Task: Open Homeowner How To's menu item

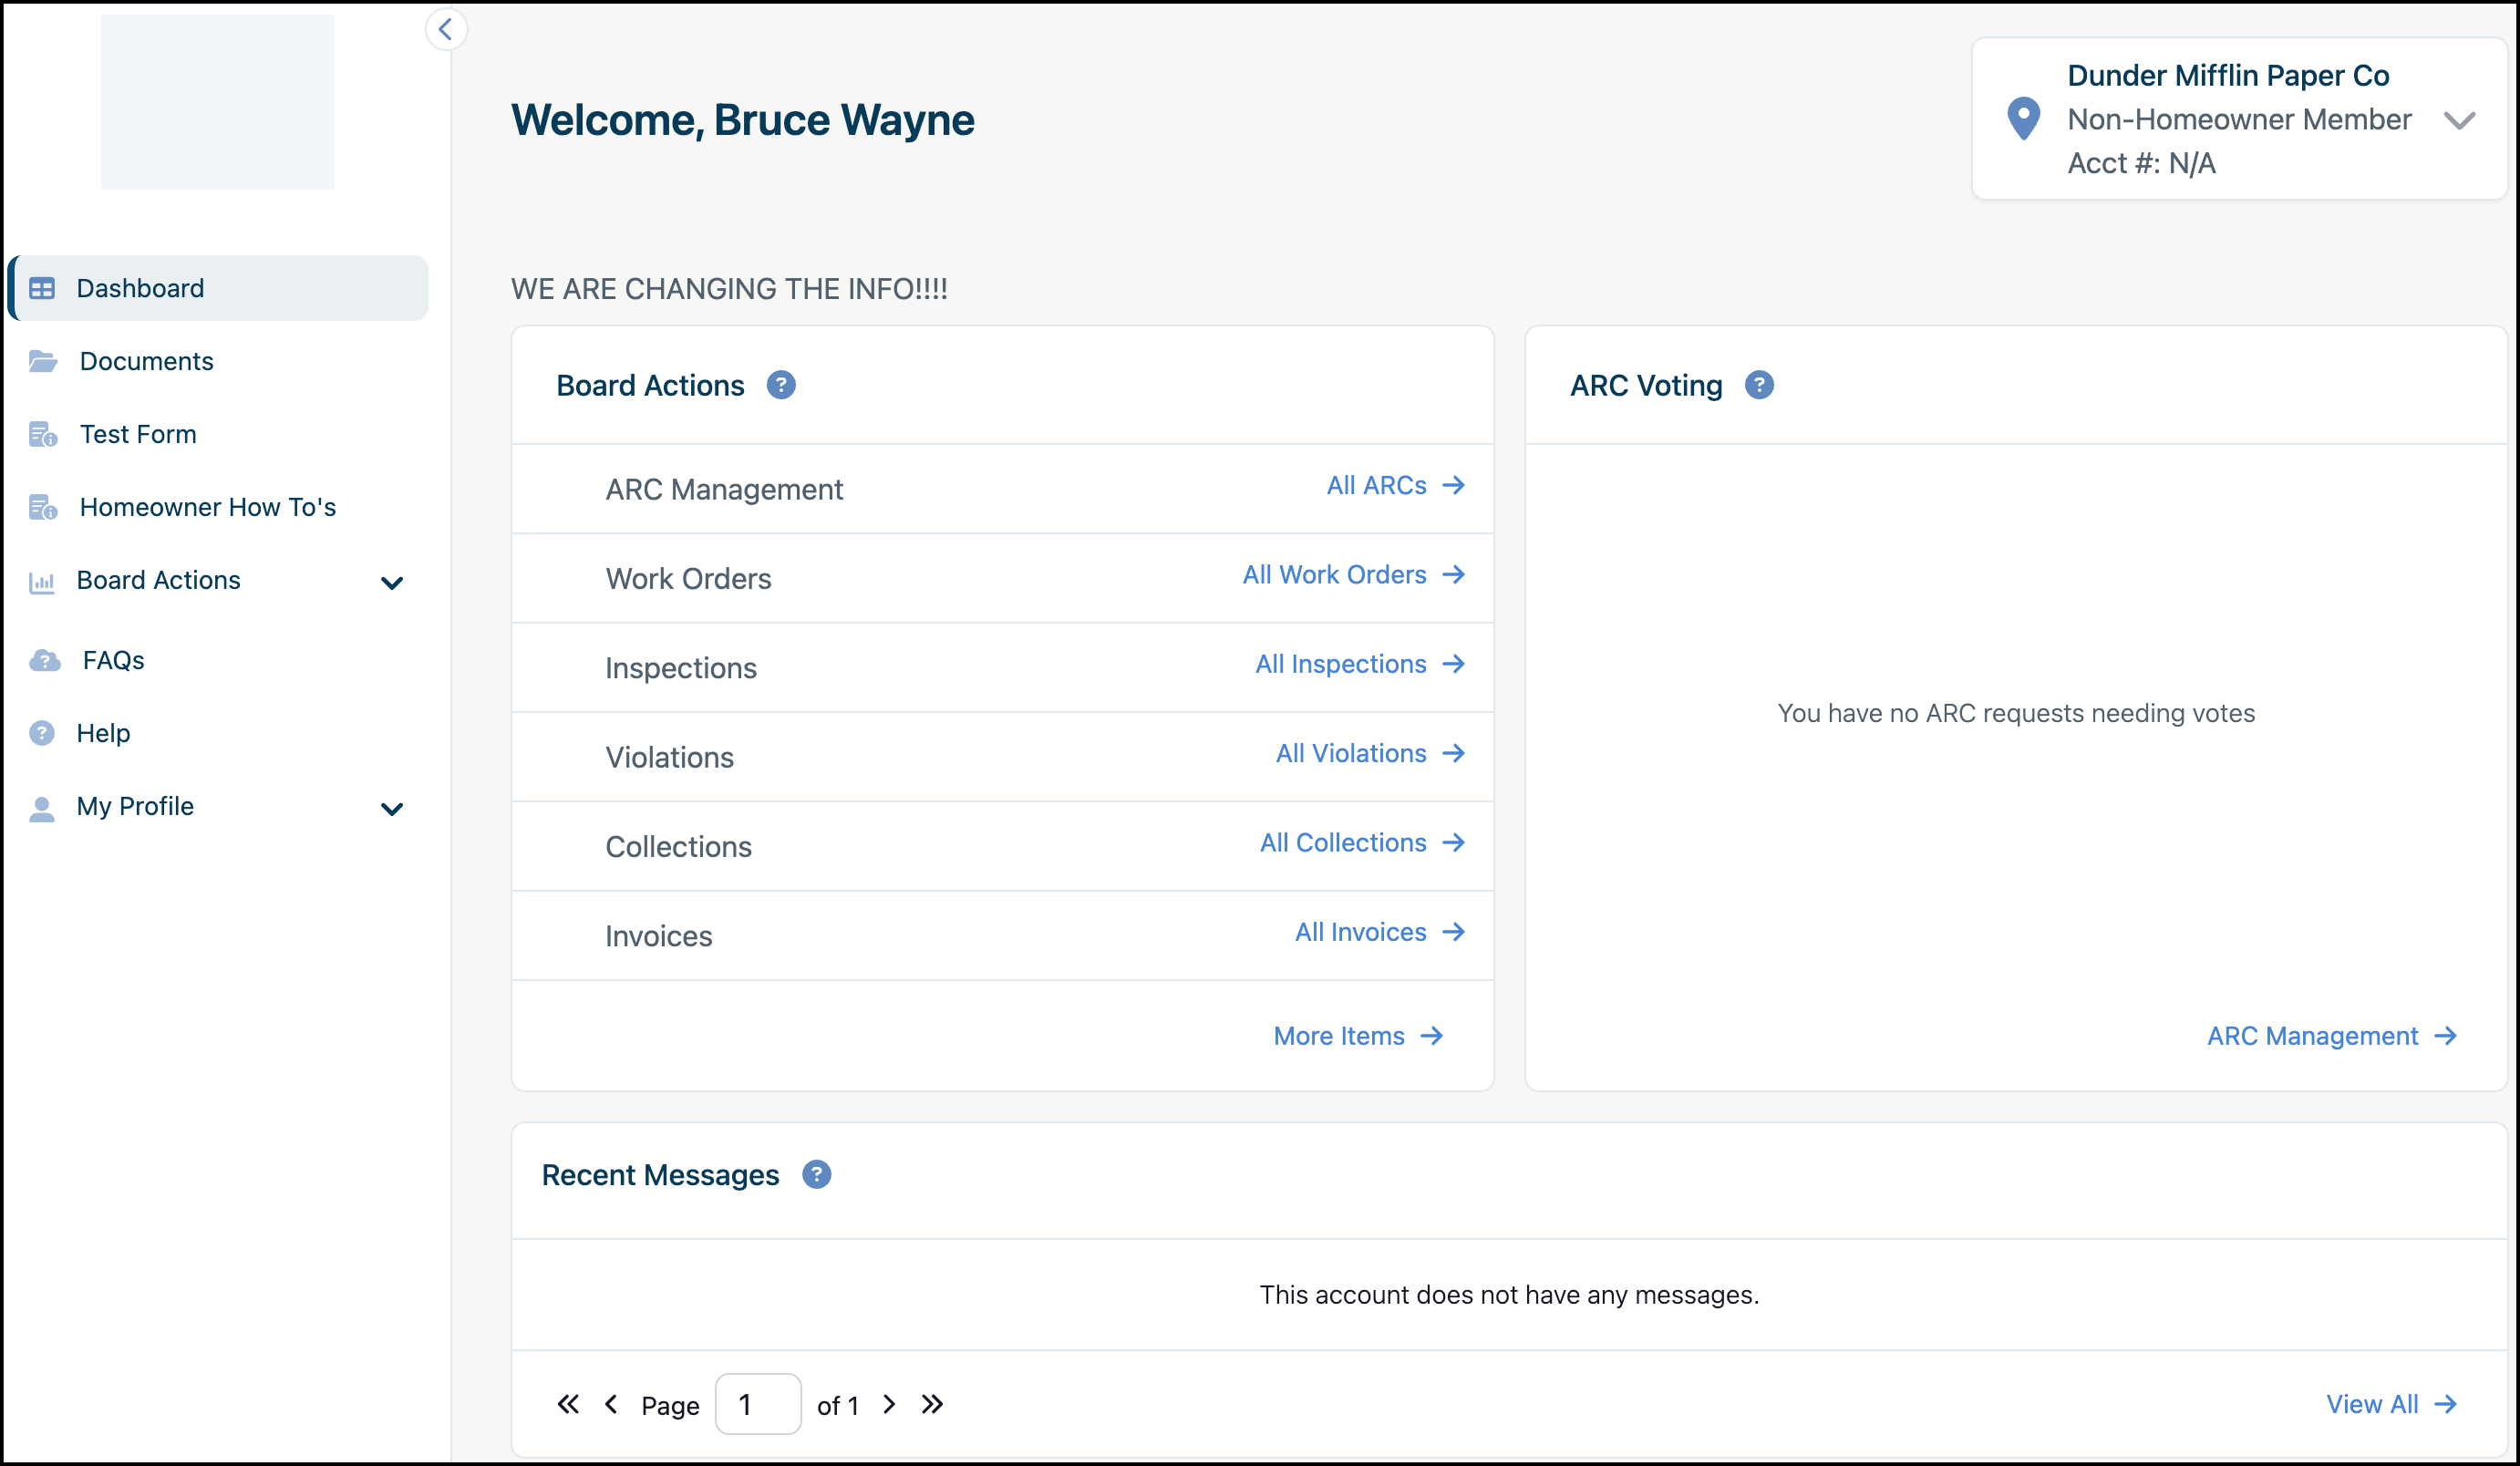Action: click(207, 507)
